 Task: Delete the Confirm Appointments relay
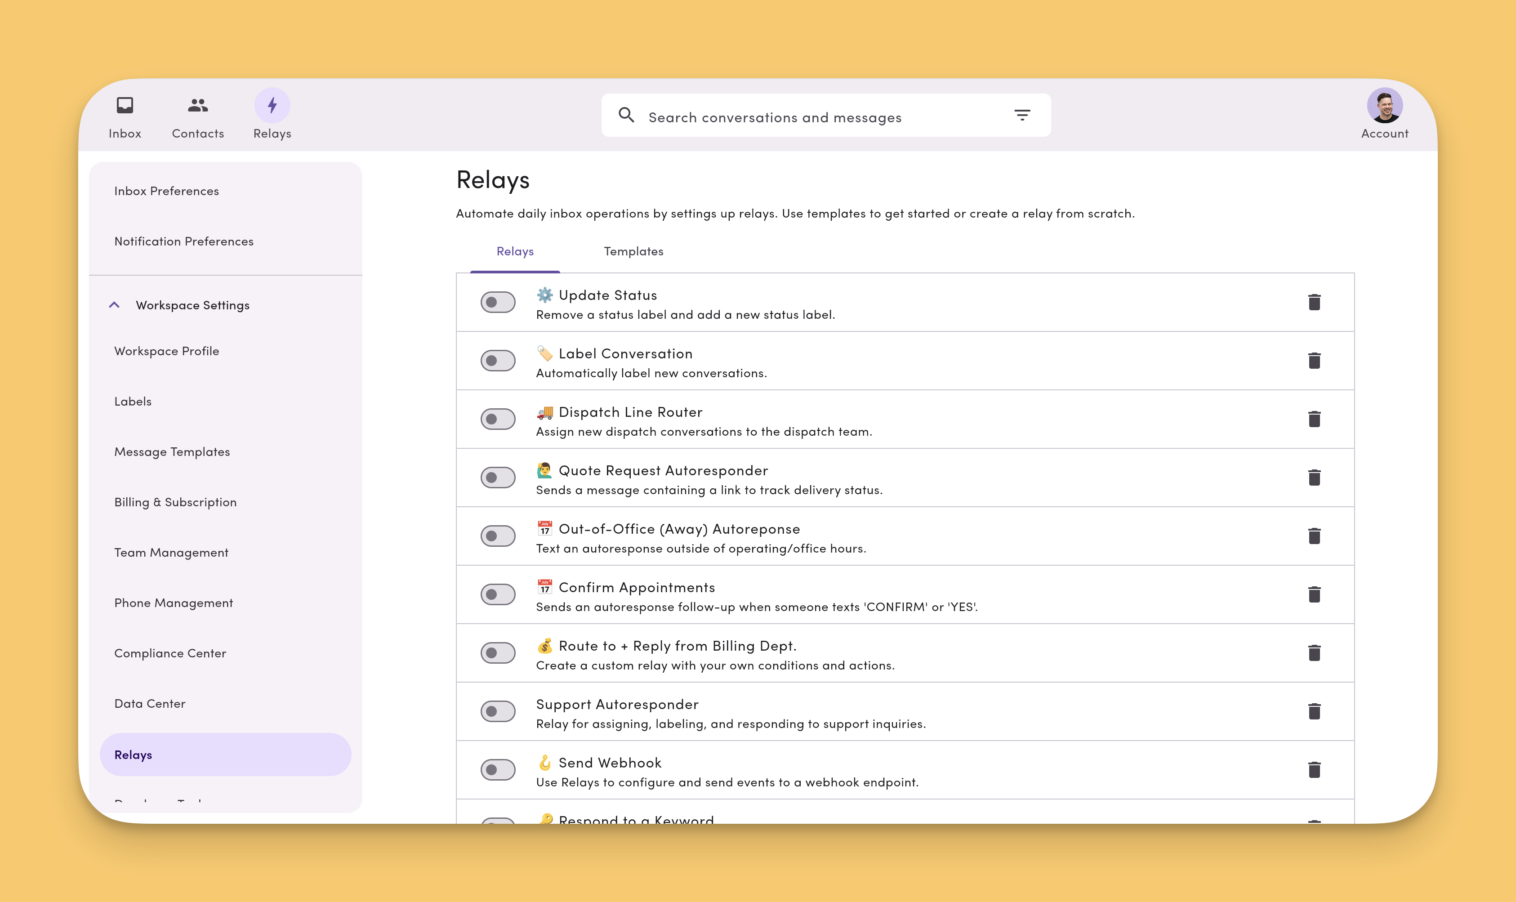1314,594
